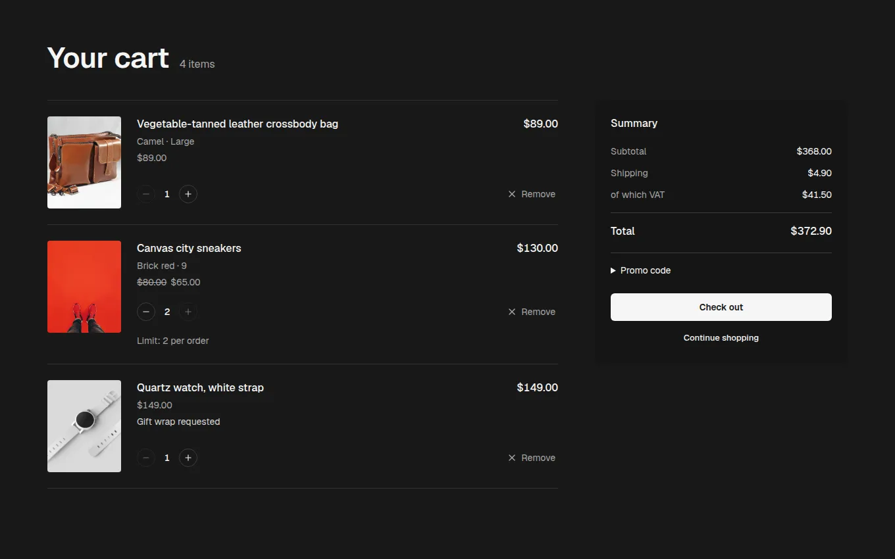Remove the Quartz watch from cart
Viewport: 895px width, 559px height.
pos(532,458)
